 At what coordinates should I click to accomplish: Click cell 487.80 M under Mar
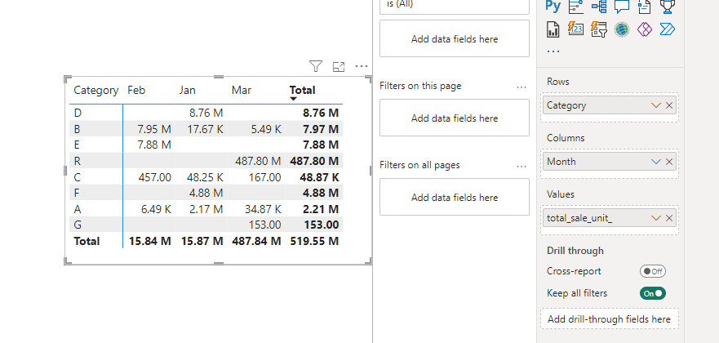coord(258,161)
